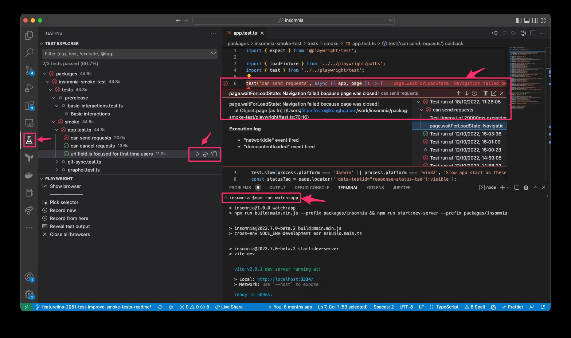The image size is (571, 338).
Task: Click Pick selector in Playwright panel
Action: point(64,202)
